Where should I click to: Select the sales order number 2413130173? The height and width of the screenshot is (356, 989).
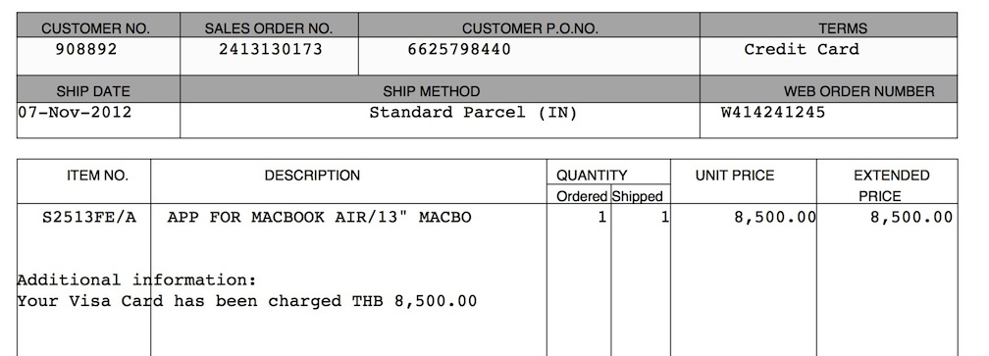(271, 49)
